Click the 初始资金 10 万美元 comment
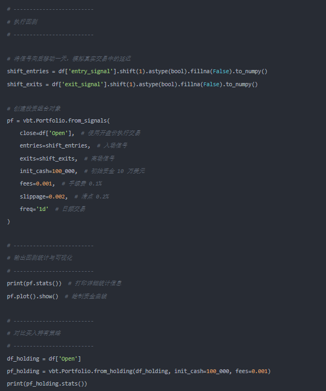326x391 pixels. [114, 171]
